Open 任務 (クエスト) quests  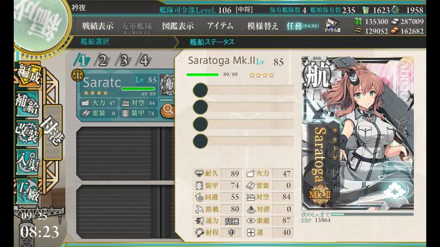pyautogui.click(x=302, y=26)
